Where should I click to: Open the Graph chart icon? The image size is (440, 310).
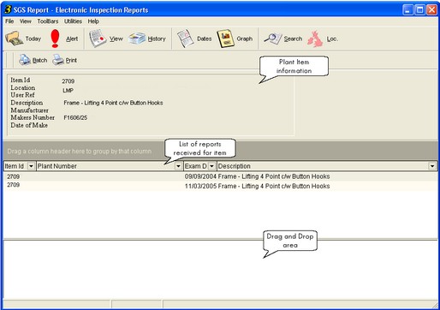pos(225,39)
